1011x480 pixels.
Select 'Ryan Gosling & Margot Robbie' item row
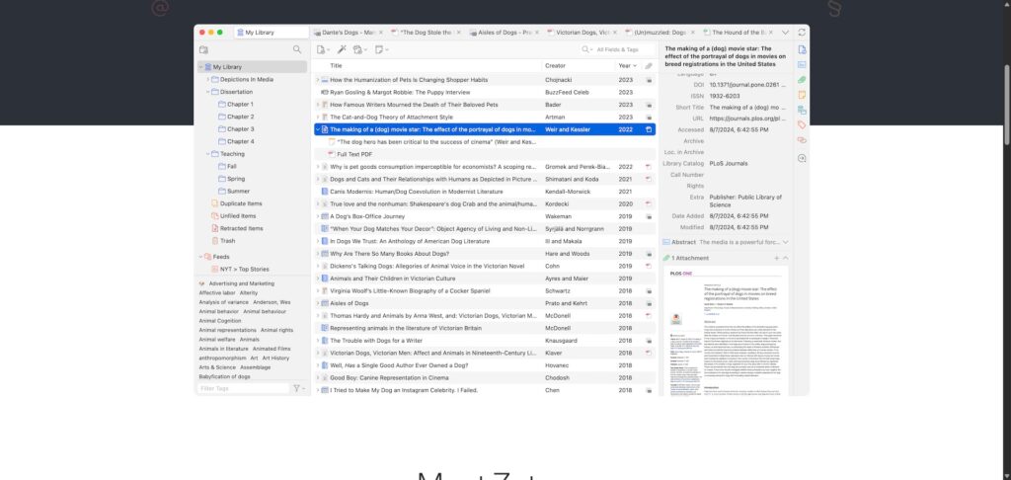(x=484, y=92)
